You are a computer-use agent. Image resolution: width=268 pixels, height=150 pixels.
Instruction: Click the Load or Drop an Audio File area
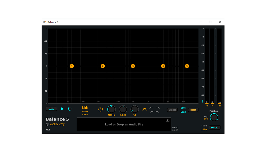124,124
